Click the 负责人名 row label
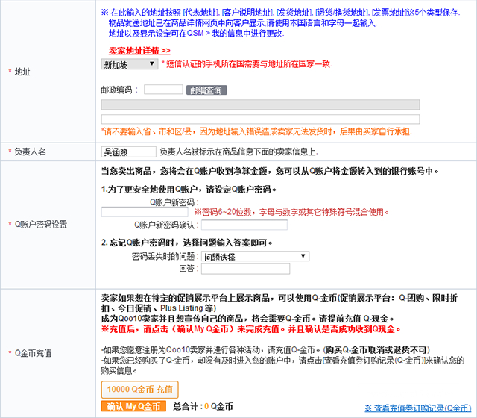Image resolution: width=477 pixels, height=418 pixels. click(30, 152)
